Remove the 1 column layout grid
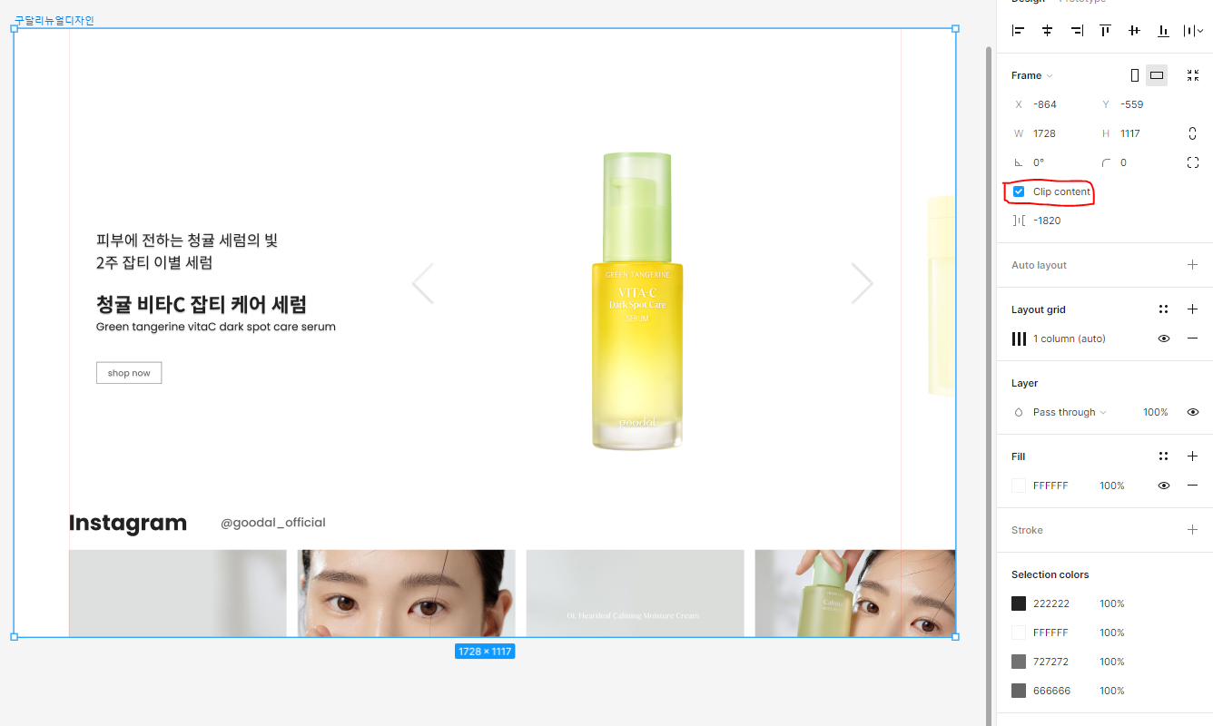The height and width of the screenshot is (726, 1213). tap(1193, 338)
